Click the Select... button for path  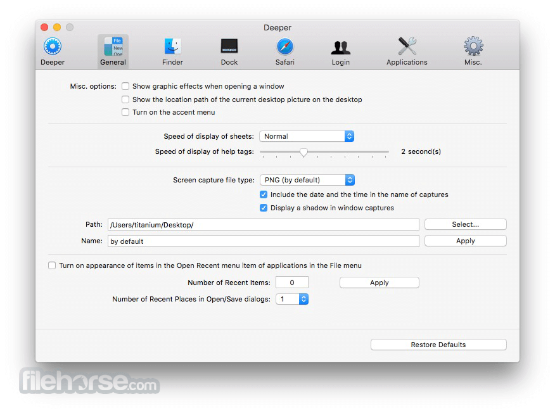(x=466, y=224)
